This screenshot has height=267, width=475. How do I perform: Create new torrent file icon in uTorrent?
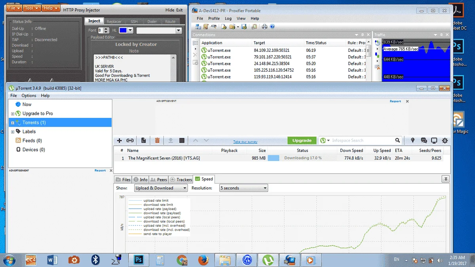tap(143, 140)
